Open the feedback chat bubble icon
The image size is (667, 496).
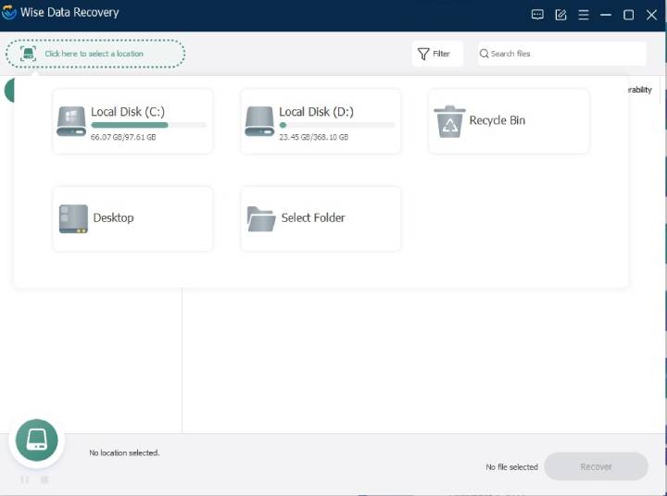537,15
